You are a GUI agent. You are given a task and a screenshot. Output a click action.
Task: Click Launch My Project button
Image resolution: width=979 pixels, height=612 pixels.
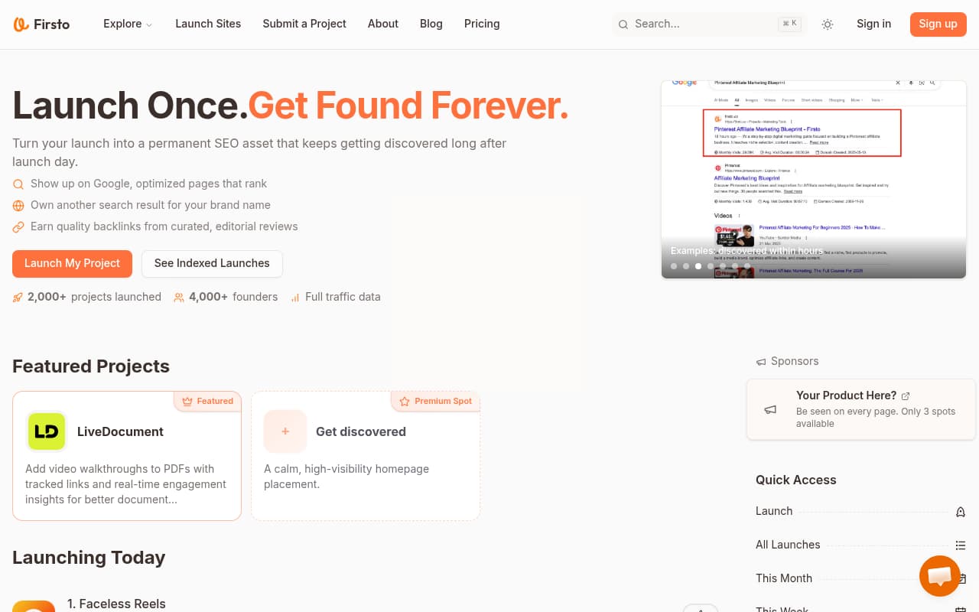72,263
